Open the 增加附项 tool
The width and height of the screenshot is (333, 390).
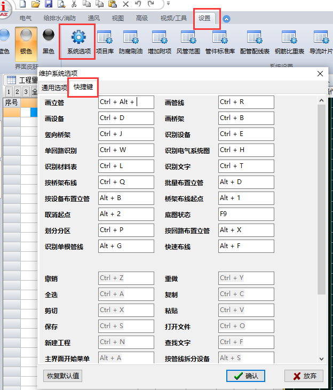(x=160, y=38)
